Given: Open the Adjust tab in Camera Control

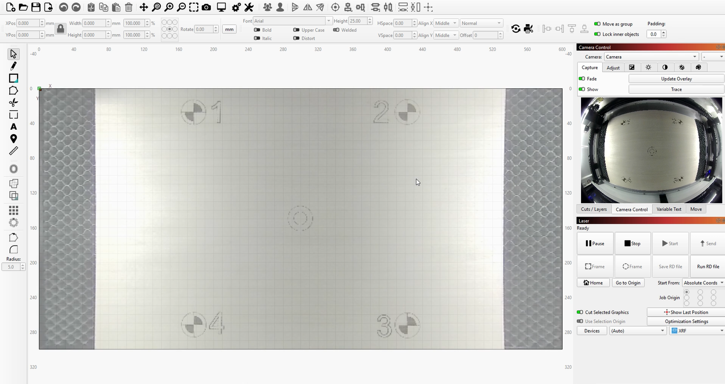Looking at the screenshot, I should tap(613, 68).
